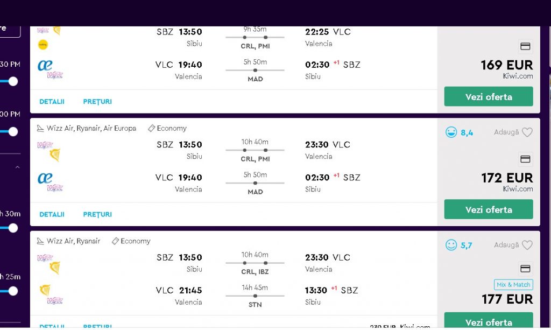Click the smiley rating icon next to 5,7
Viewport: 551px width, 330px height.
coord(451,245)
